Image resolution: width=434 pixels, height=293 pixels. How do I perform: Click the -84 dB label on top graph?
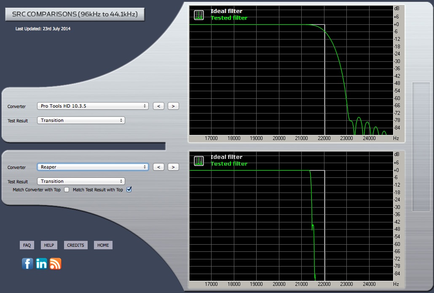[397, 128]
